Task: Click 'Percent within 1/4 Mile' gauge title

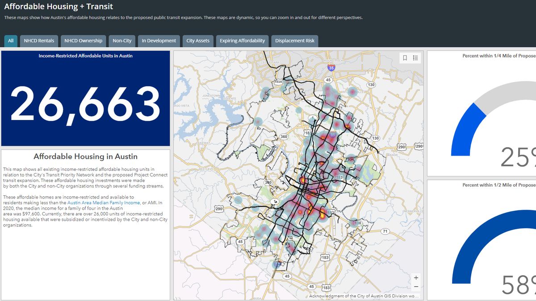Action: tap(499, 56)
